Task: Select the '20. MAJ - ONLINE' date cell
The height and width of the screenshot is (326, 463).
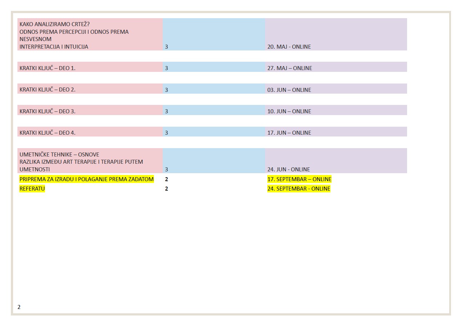Action: [x=289, y=47]
